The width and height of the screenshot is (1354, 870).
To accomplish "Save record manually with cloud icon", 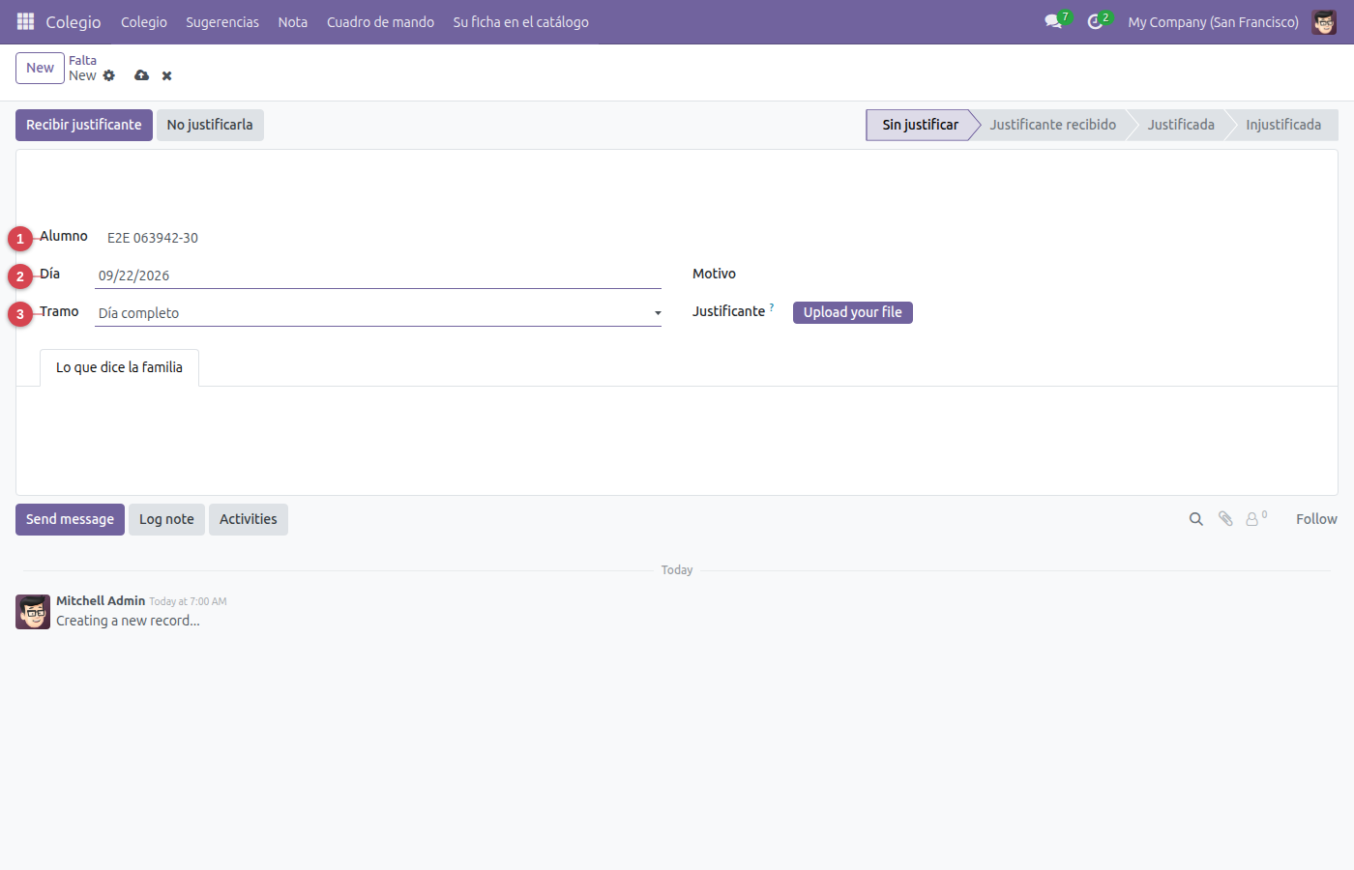I will (141, 75).
